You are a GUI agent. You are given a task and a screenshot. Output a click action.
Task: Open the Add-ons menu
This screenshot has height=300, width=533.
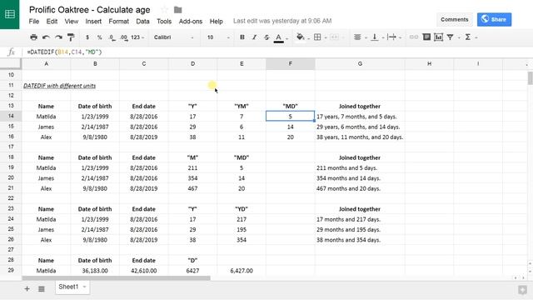191,21
